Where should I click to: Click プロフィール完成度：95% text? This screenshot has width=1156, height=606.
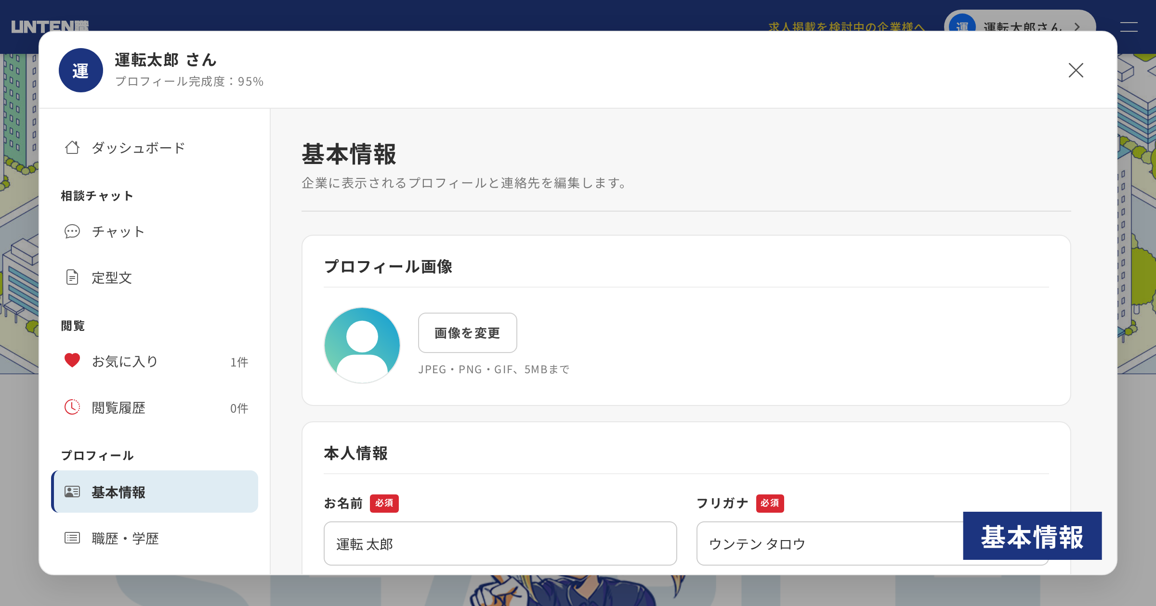pyautogui.click(x=189, y=81)
